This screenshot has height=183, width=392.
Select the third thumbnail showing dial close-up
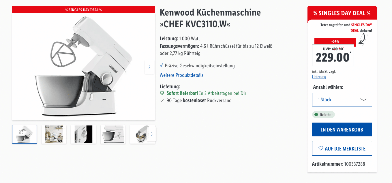pyautogui.click(x=83, y=134)
